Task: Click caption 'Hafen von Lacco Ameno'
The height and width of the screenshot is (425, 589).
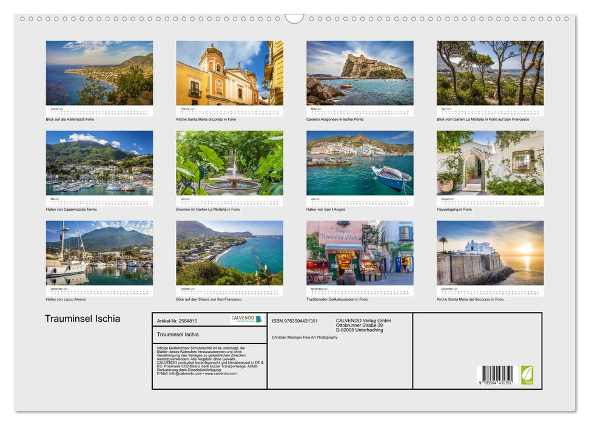Action: point(66,299)
